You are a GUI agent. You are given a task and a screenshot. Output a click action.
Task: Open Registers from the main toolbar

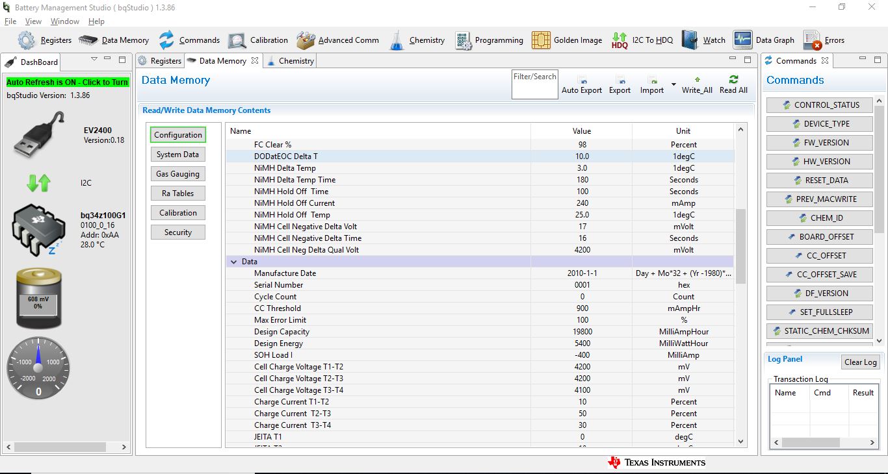(45, 40)
